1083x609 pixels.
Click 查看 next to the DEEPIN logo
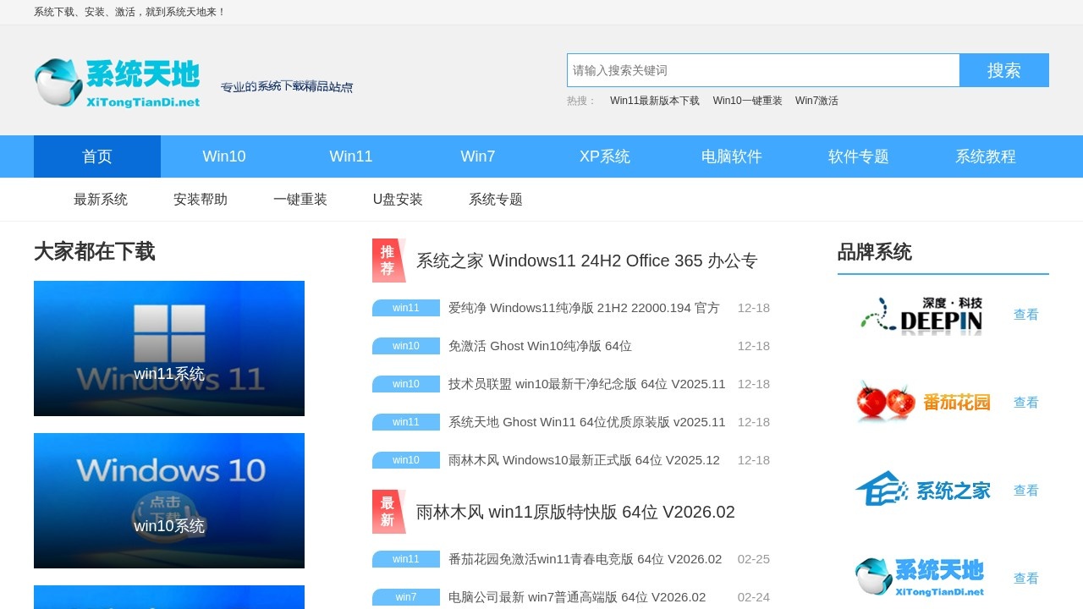pos(1025,315)
